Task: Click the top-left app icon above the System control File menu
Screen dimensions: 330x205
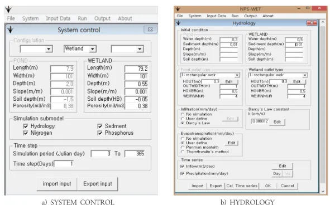Action: (x=8, y=9)
